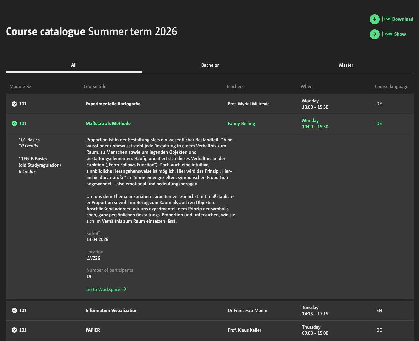Switch to the Bachelor tab
Viewport: 419px width, 341px height.
pyautogui.click(x=210, y=65)
